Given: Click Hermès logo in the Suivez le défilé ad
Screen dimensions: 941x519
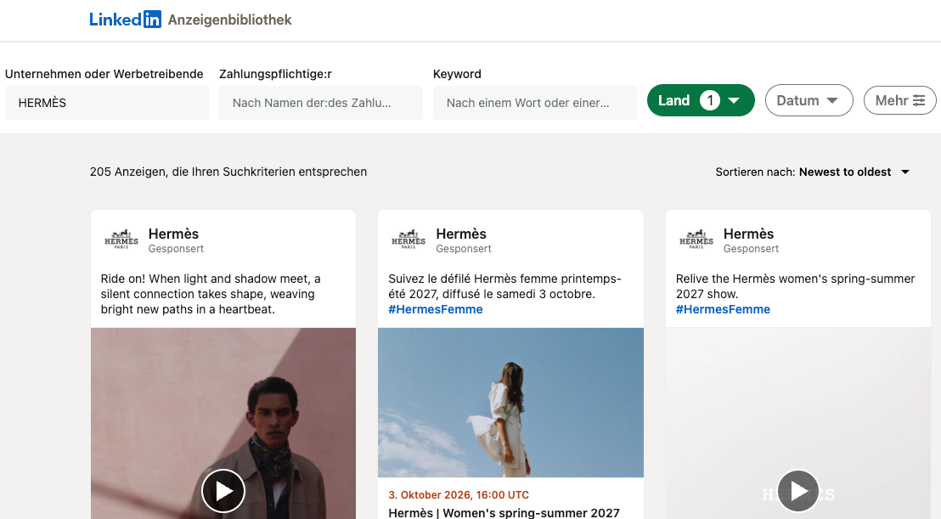Looking at the screenshot, I should [x=409, y=240].
